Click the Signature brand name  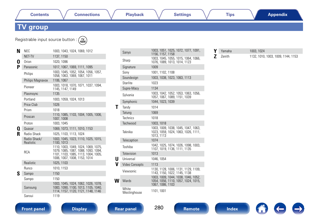(x=129, y=67)
